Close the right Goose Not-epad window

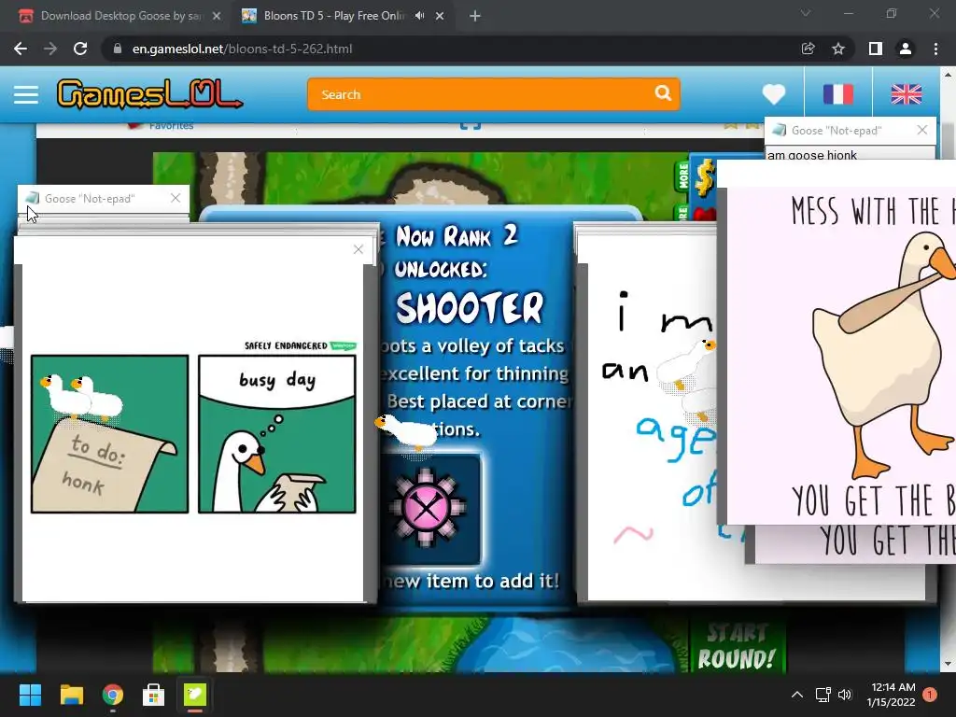[921, 130]
